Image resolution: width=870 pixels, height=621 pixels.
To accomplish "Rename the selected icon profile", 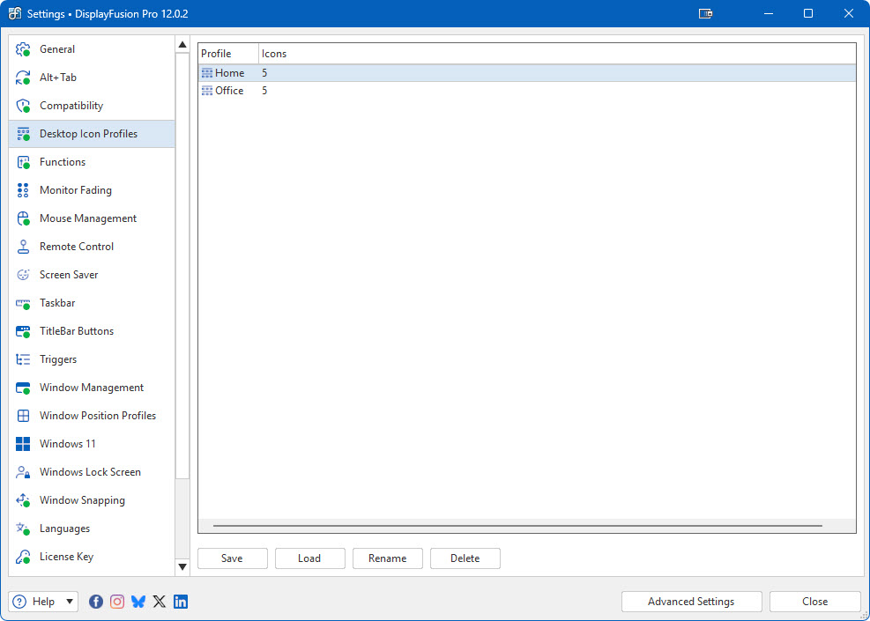I will (x=387, y=558).
